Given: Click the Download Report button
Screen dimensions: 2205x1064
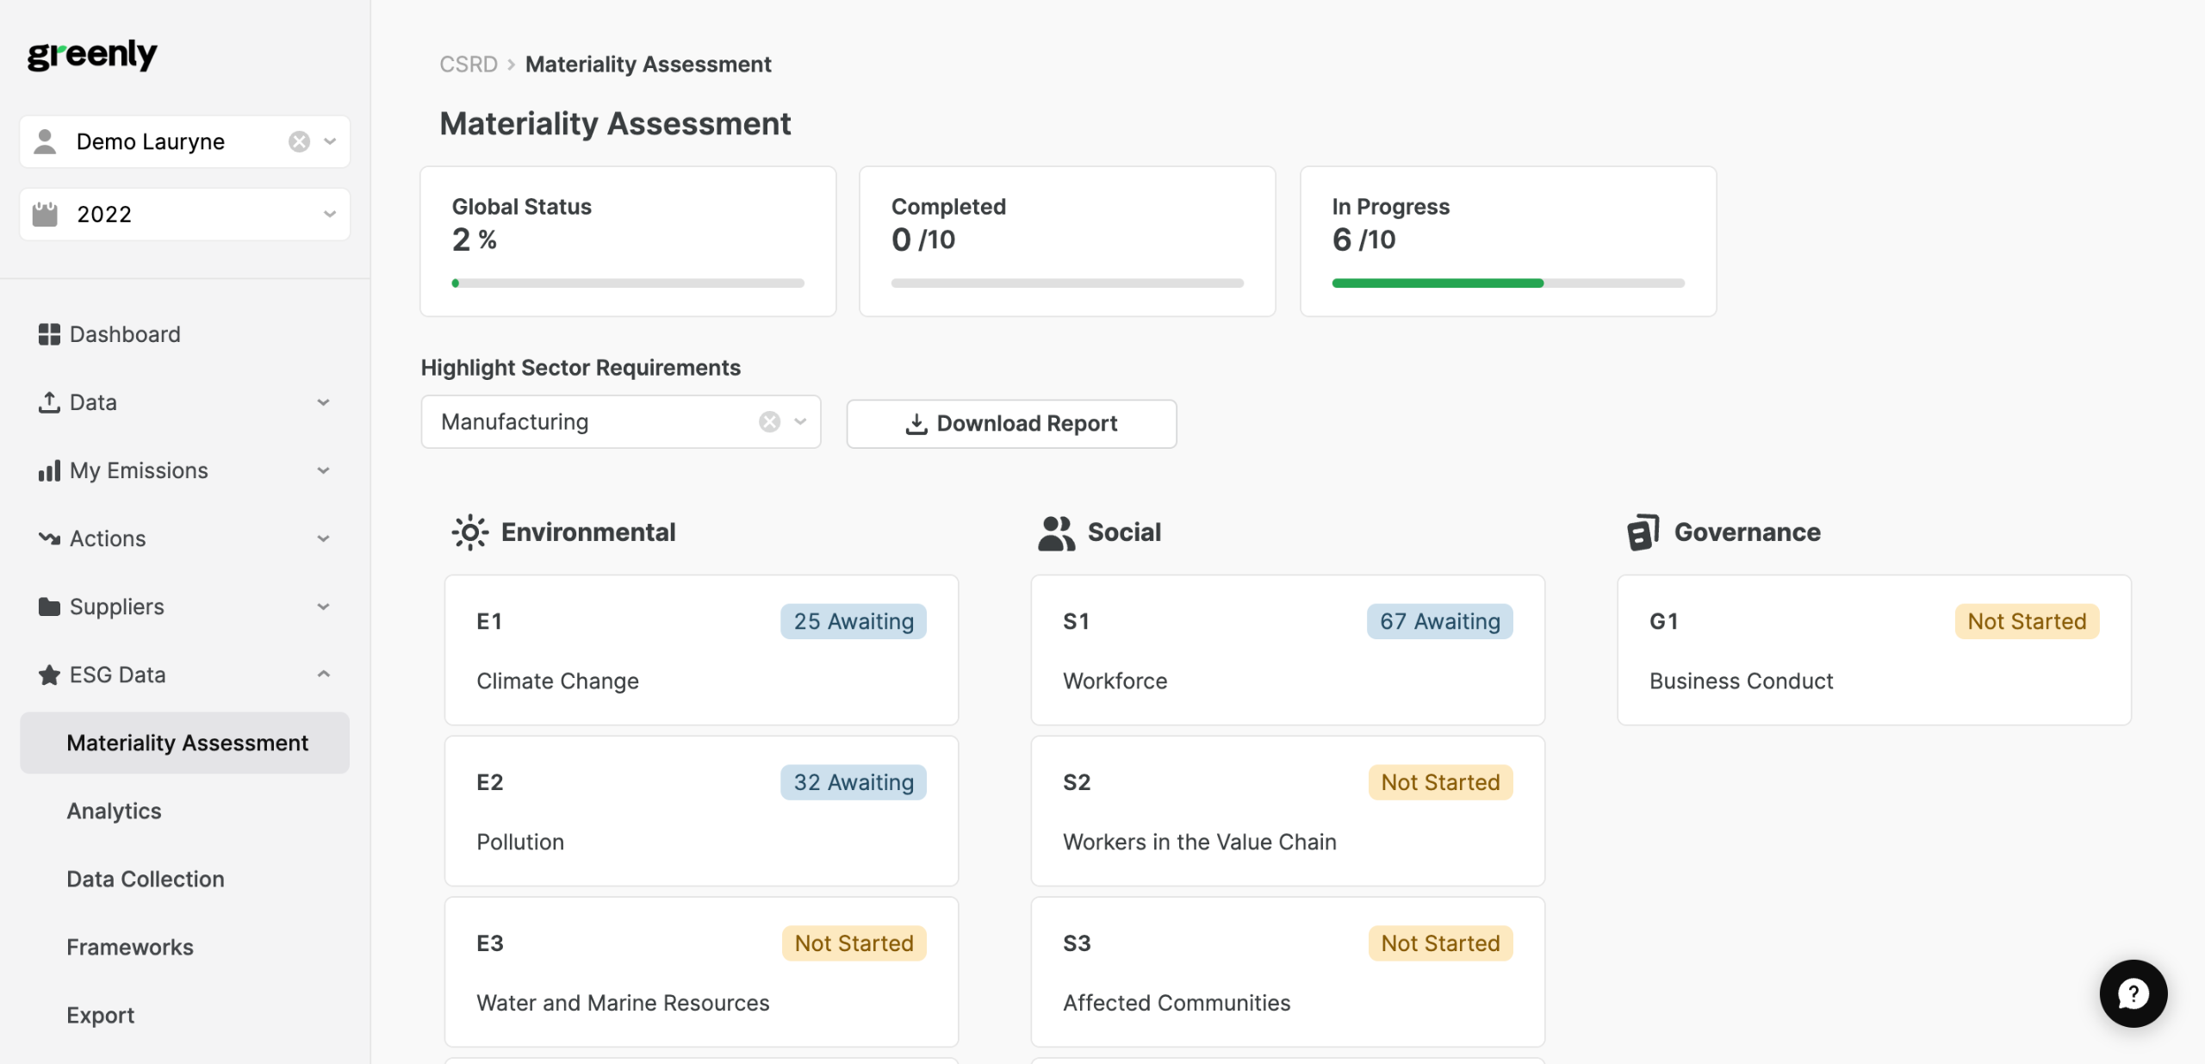Looking at the screenshot, I should pyautogui.click(x=1011, y=424).
